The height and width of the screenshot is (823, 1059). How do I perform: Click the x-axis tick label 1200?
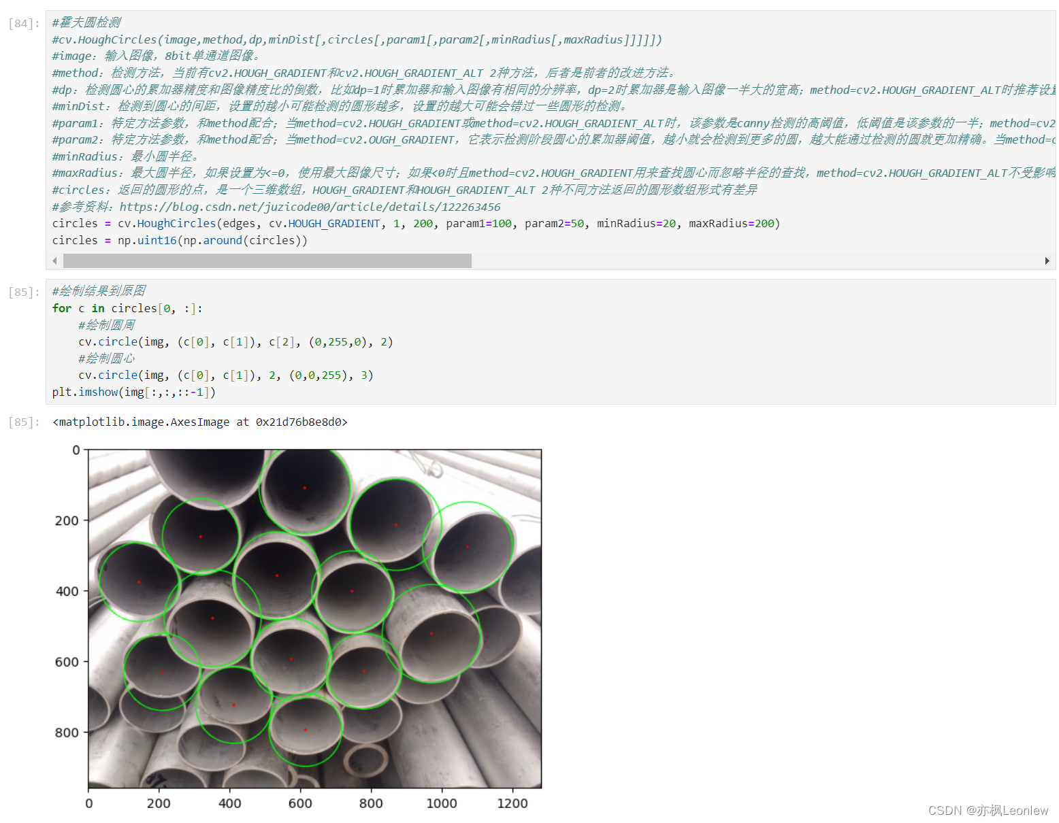pyautogui.click(x=512, y=803)
